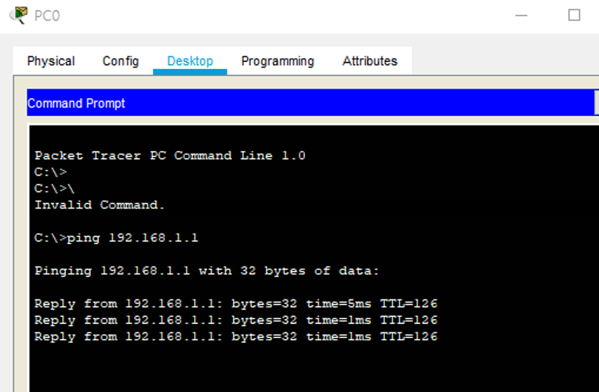Image resolution: width=599 pixels, height=392 pixels.
Task: Click the 'C:\>\' prompt line
Action: tap(54, 189)
